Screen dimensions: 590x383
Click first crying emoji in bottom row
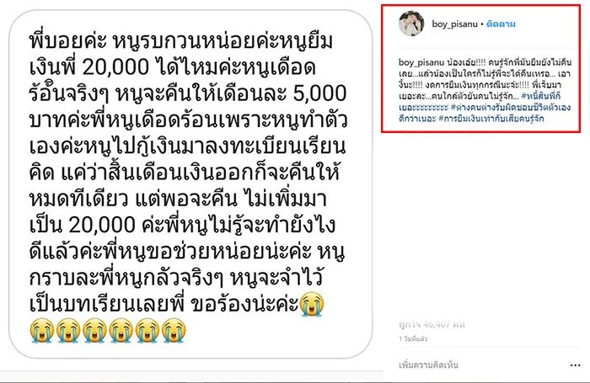42,330
